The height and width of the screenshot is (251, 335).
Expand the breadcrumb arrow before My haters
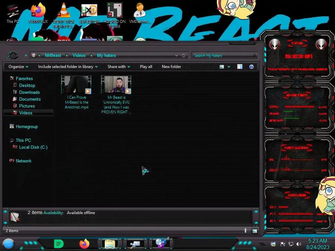[91, 56]
